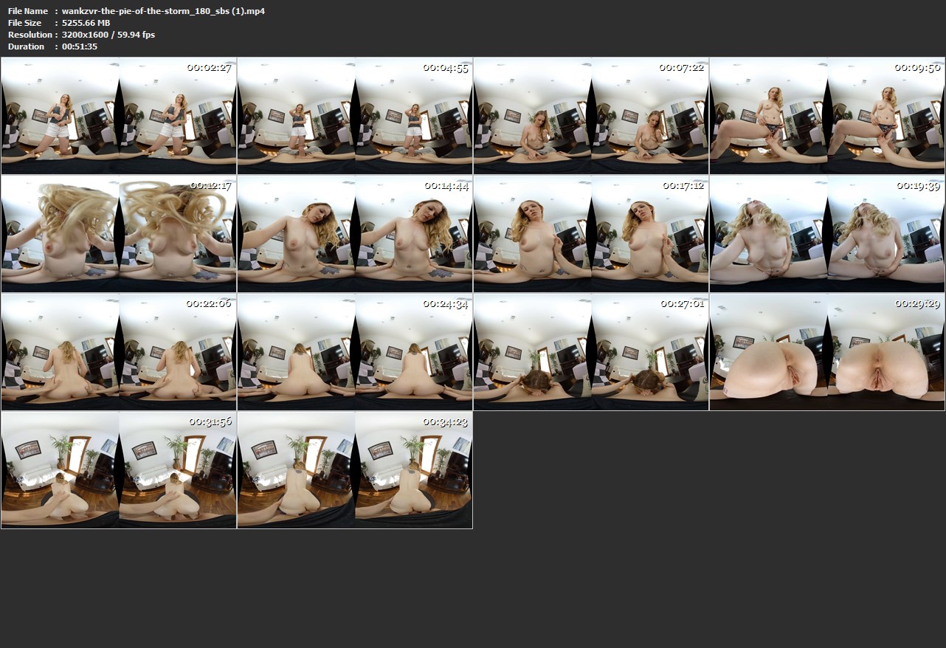This screenshot has height=648, width=946.
Task: Choose the frame stamped 00:29:29
Action: pyautogui.click(x=827, y=352)
